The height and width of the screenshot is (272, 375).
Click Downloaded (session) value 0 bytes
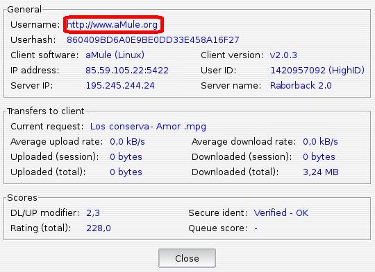pos(319,157)
